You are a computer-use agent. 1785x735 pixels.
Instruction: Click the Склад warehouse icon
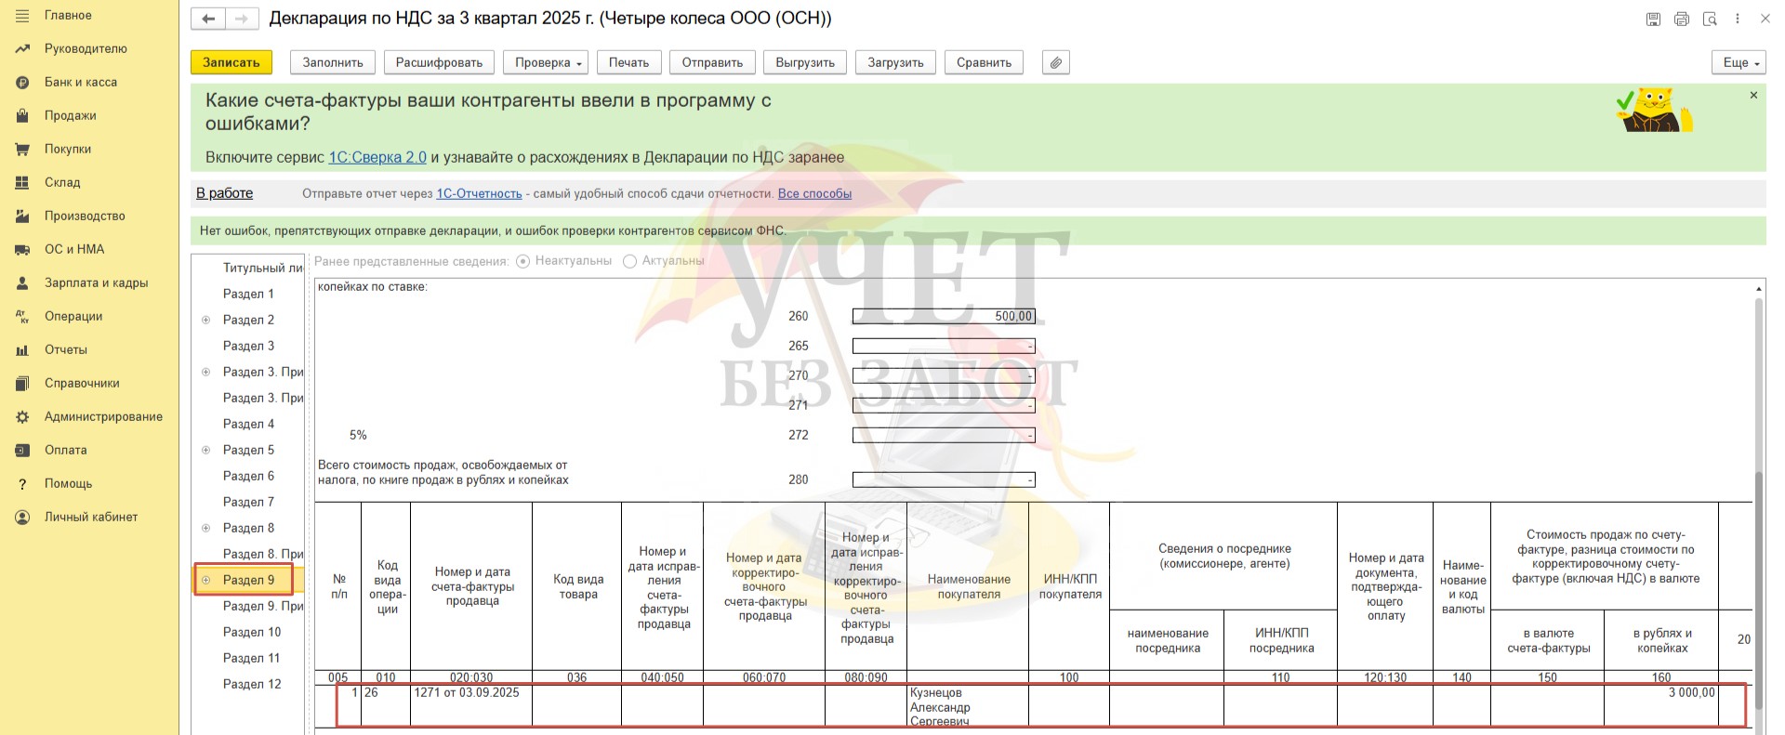pos(23,183)
